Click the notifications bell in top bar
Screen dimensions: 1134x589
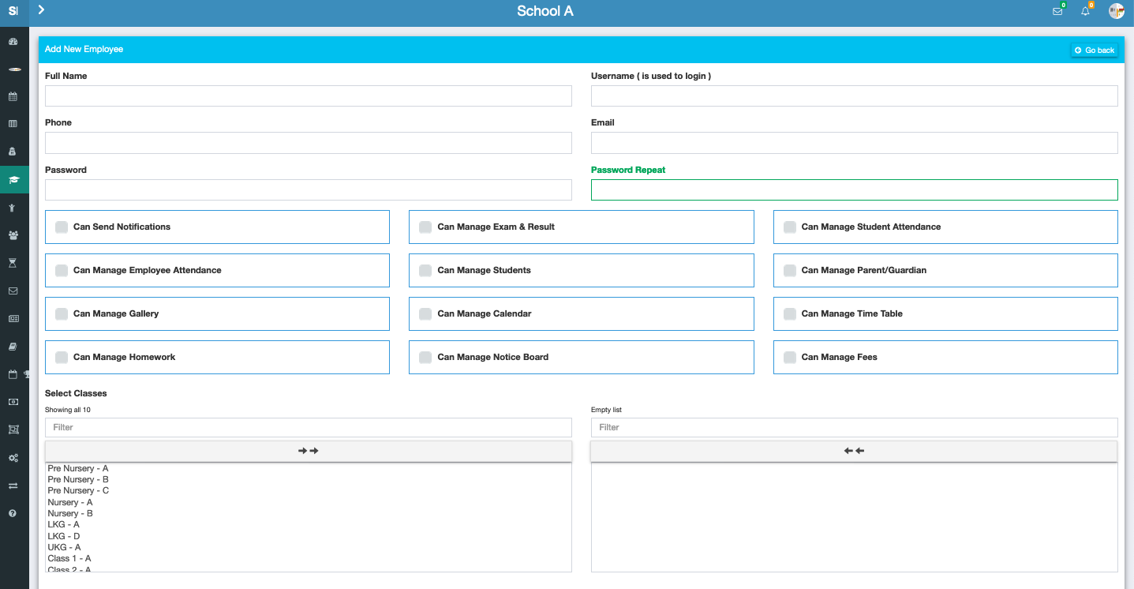(1085, 11)
